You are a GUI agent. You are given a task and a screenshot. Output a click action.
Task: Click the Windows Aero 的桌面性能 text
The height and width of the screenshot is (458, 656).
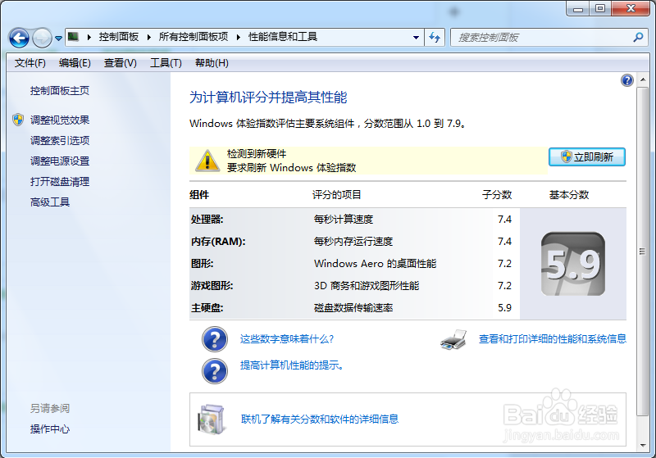click(x=376, y=264)
